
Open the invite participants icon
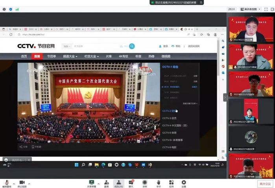pyautogui.click(x=106, y=182)
